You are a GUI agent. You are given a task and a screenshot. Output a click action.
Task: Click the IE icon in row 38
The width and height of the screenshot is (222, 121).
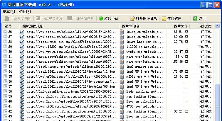[x=22, y=91]
